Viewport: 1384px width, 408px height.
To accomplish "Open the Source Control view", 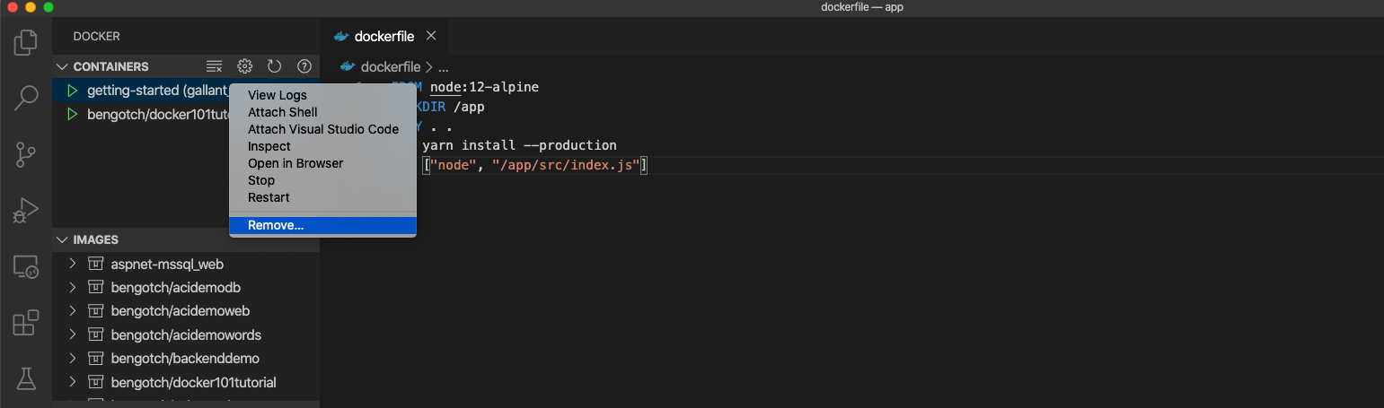I will coord(26,154).
